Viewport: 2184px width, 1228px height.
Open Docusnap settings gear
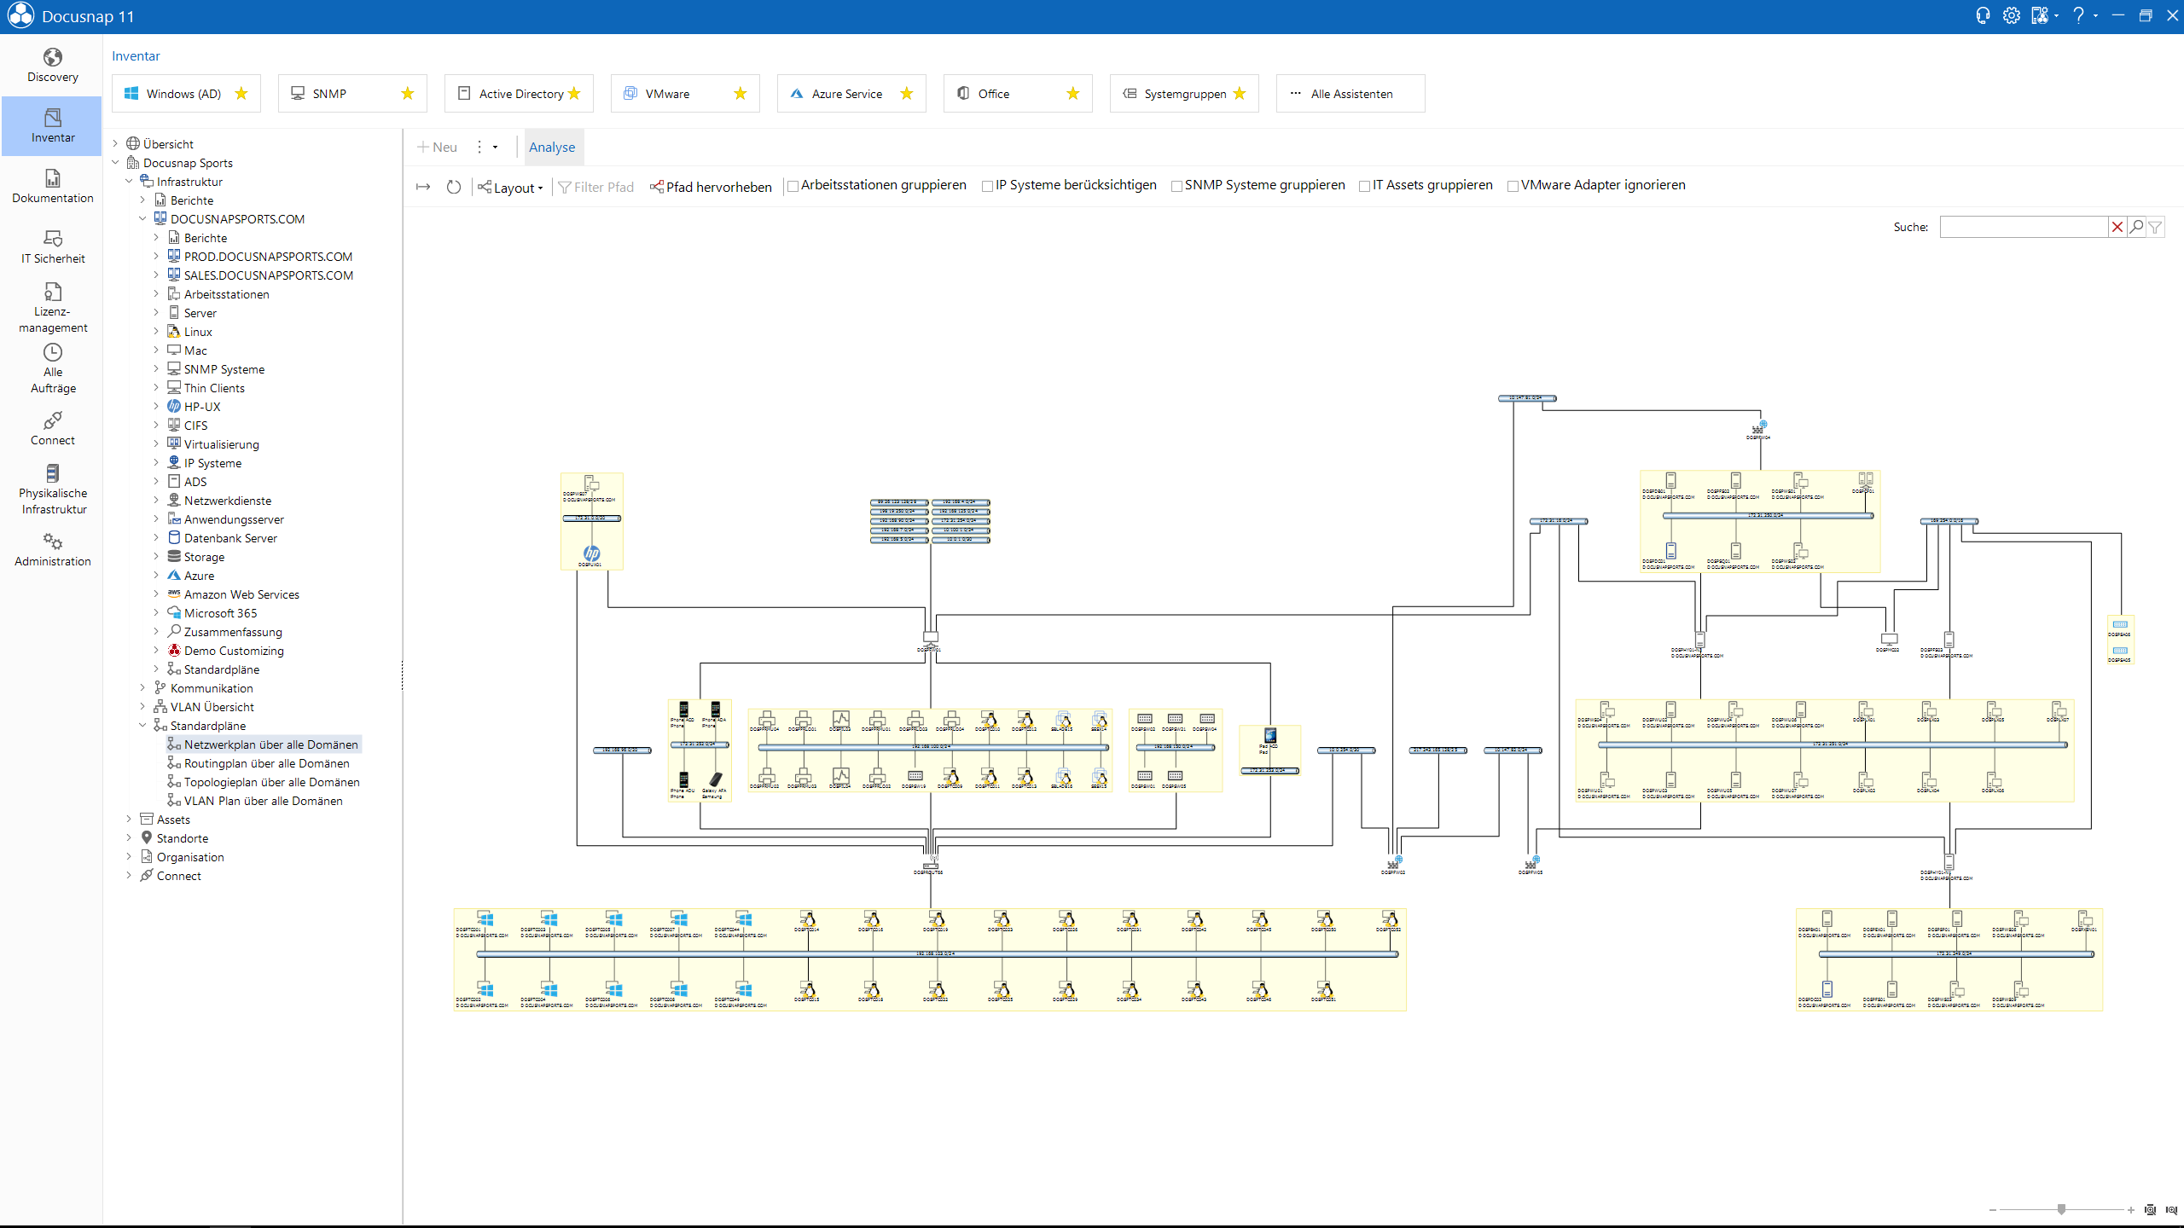tap(2013, 15)
